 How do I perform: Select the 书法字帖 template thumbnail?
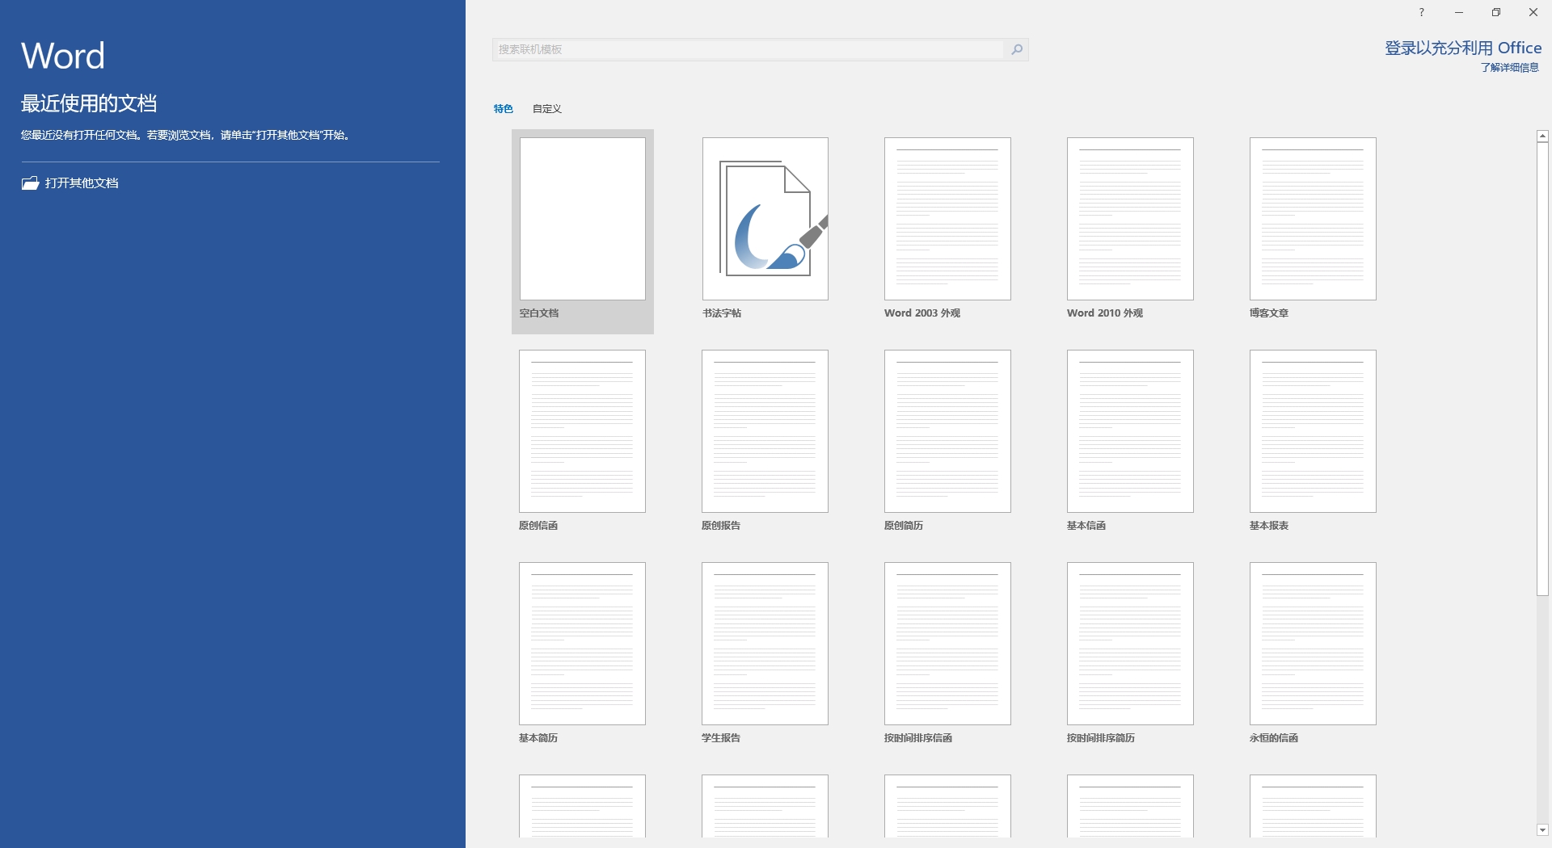coord(765,219)
